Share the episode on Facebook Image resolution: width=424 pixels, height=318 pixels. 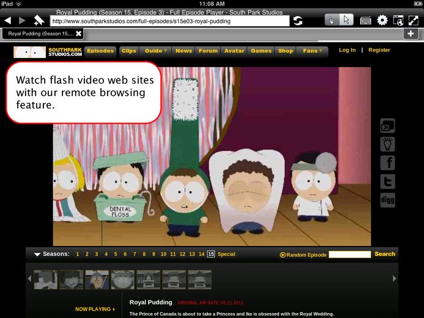(x=387, y=163)
